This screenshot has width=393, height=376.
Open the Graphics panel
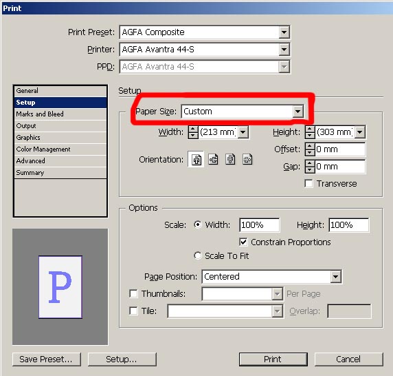pos(60,138)
